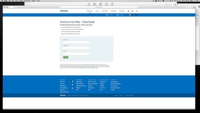The height and width of the screenshot is (113, 200).
Task: Open Featured star in App Store window
Action: 89,4
